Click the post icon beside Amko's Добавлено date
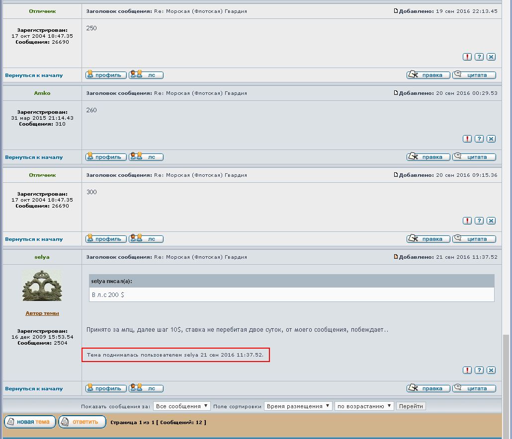The image size is (512, 439). point(396,93)
